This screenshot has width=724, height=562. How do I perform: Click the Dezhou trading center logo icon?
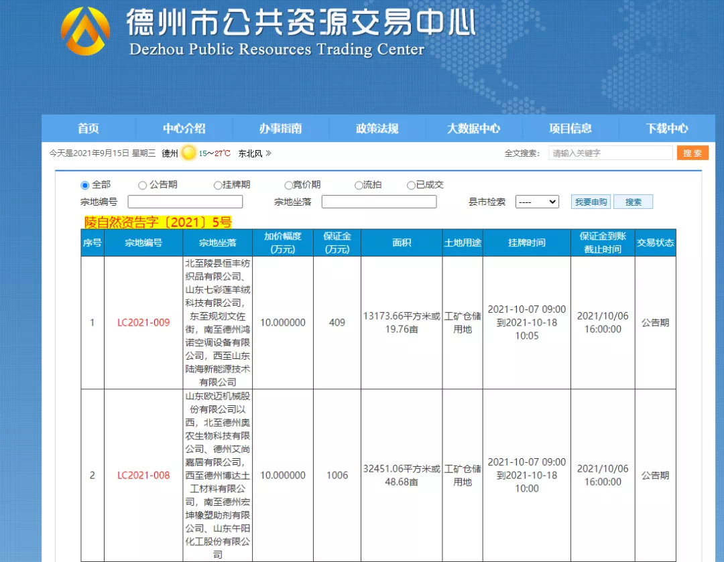click(x=85, y=31)
